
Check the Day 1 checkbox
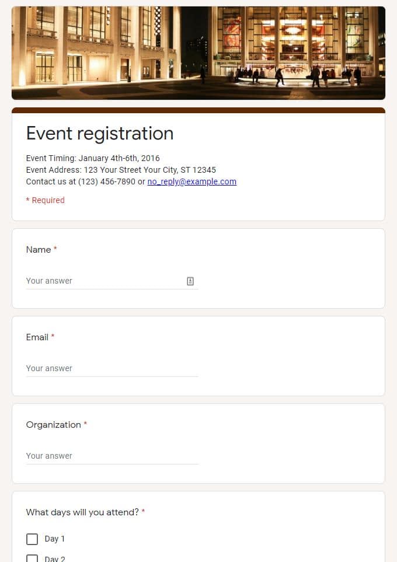click(32, 539)
